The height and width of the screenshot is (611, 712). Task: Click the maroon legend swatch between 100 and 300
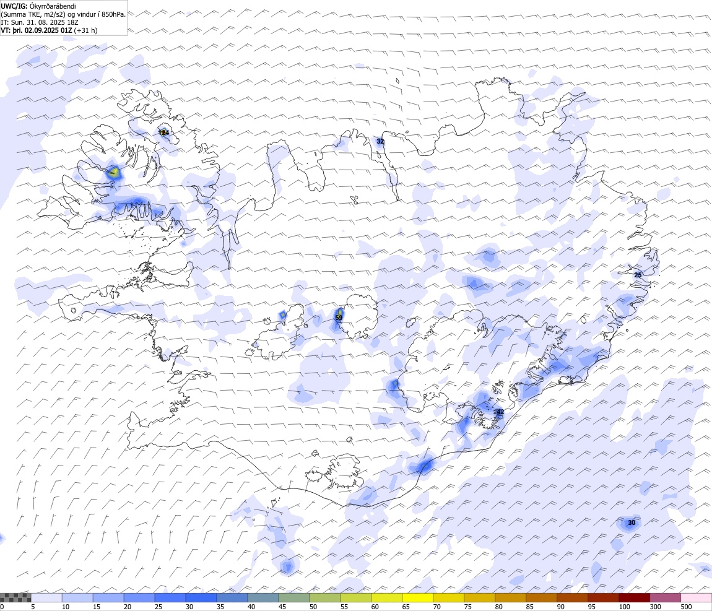click(x=635, y=597)
